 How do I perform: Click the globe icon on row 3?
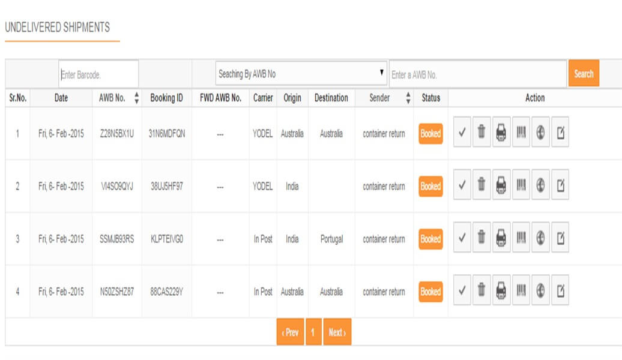pos(541,239)
